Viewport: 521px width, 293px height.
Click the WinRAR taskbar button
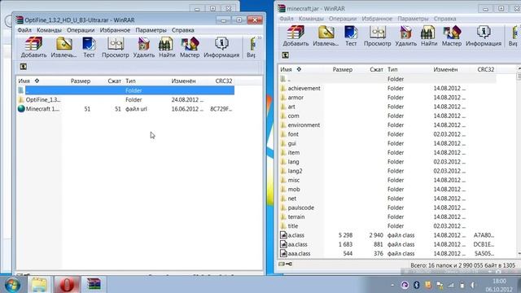click(94, 285)
